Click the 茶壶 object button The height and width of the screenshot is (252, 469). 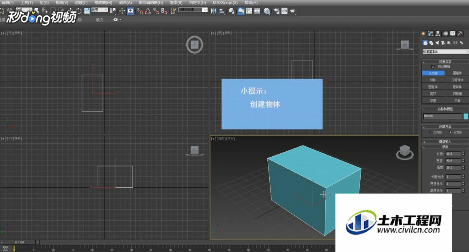click(433, 101)
